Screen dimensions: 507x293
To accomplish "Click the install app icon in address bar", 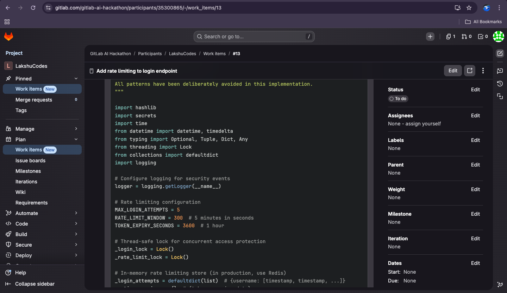I will tap(457, 8).
